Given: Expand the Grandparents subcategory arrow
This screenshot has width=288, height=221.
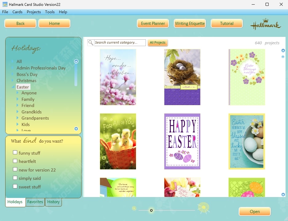Looking at the screenshot, I should 18,118.
